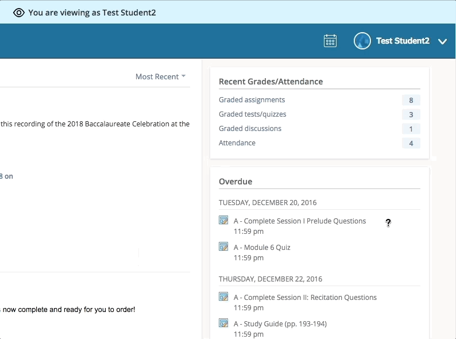This screenshot has width=456, height=339.
Task: Open Graded assignments link
Action: click(252, 100)
